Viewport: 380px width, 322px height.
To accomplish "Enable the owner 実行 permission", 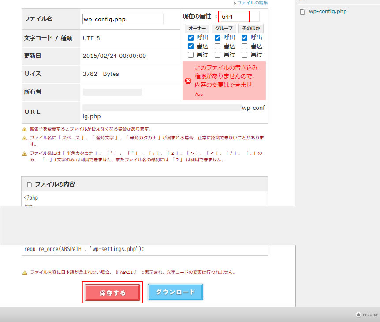I will [x=190, y=54].
